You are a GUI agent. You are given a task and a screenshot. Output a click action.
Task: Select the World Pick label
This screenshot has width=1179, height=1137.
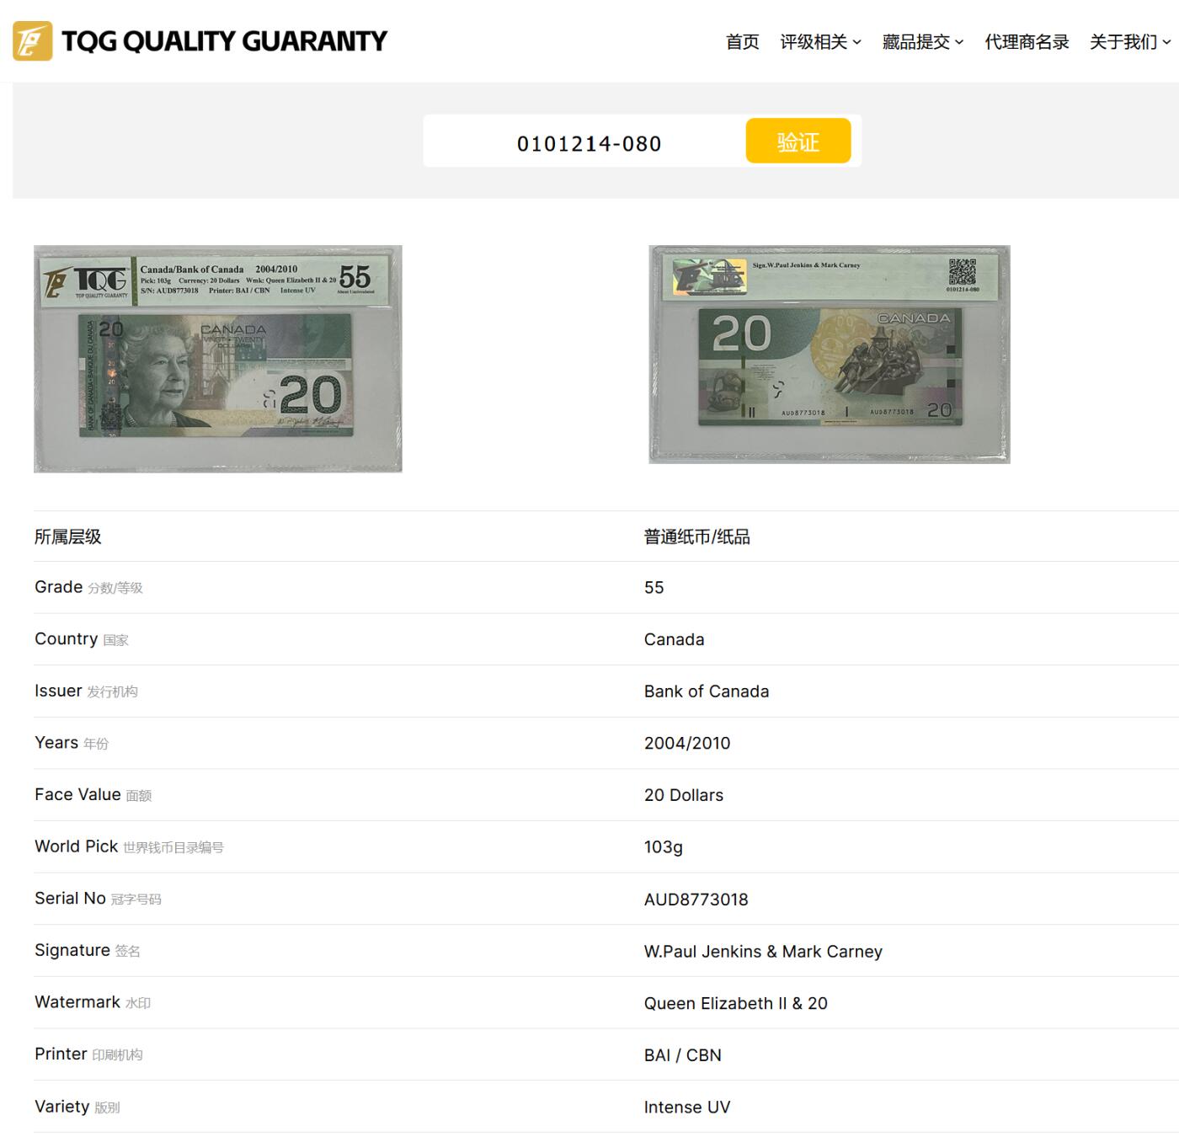pos(77,846)
